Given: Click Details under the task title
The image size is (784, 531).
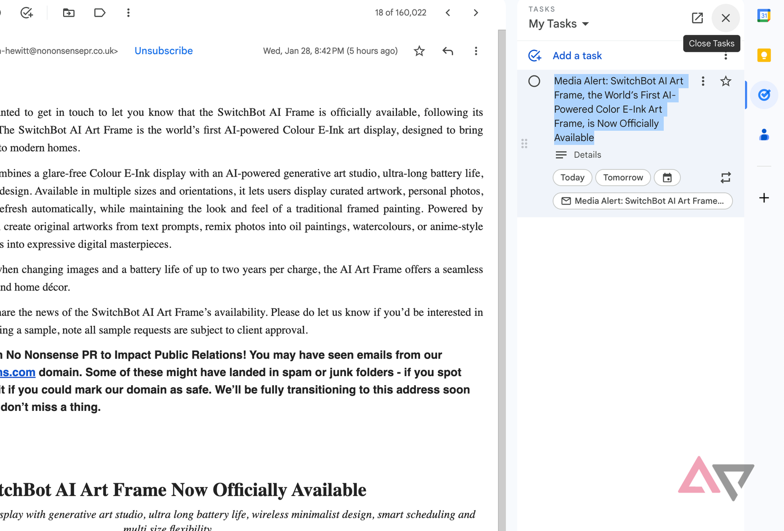Looking at the screenshot, I should (587, 154).
